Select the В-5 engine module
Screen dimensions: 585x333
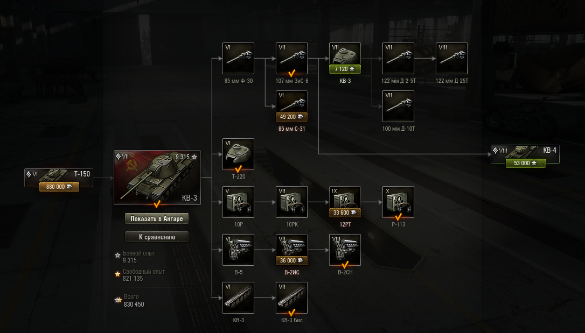238,250
